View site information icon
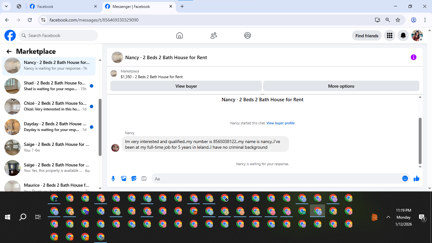The image size is (432, 243). pos(44,20)
